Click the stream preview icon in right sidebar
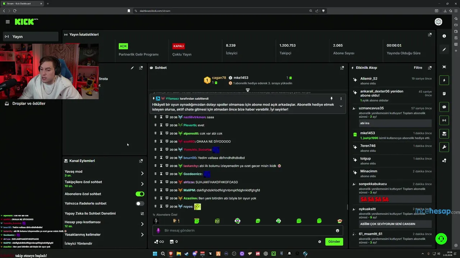 (x=444, y=67)
